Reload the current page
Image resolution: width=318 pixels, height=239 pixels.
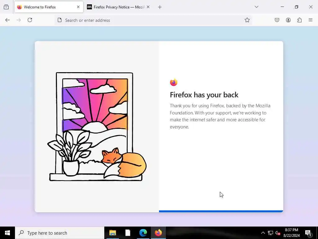[x=30, y=20]
